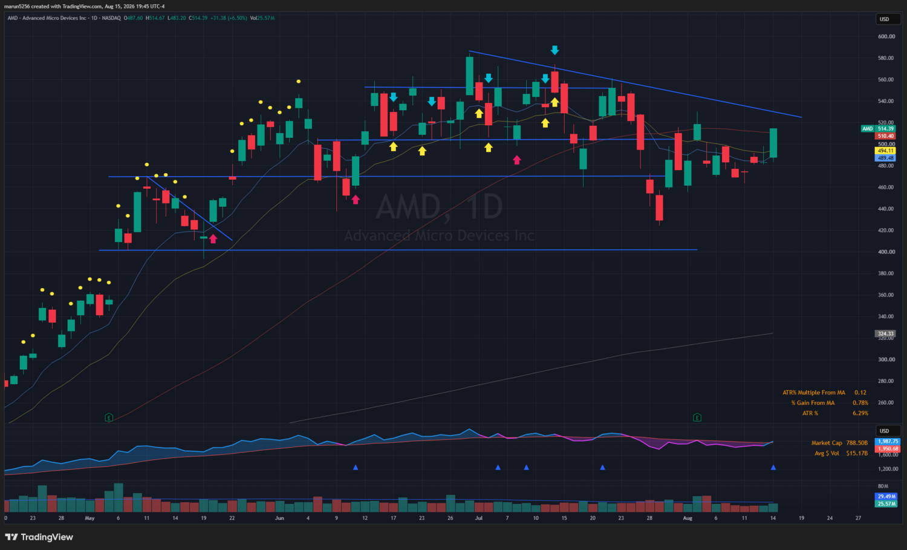The width and height of the screenshot is (907, 550).
Task: Click the Aug label on the time axis
Action: point(688,519)
